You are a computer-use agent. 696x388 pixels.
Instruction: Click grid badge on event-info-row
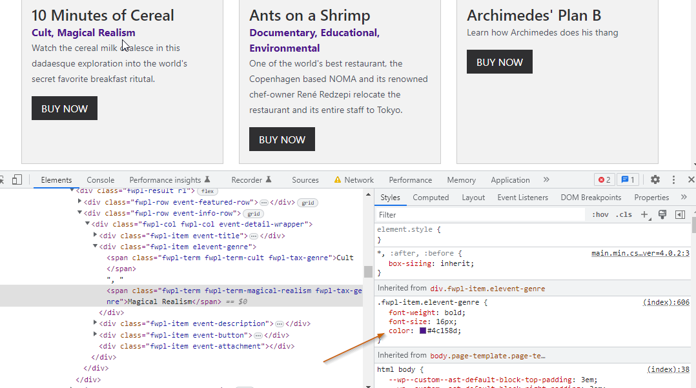pos(254,214)
